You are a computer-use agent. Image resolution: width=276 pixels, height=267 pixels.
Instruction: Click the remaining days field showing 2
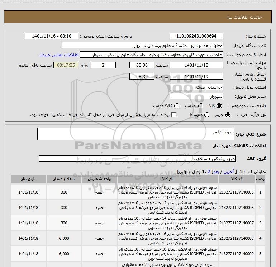pos(103,65)
